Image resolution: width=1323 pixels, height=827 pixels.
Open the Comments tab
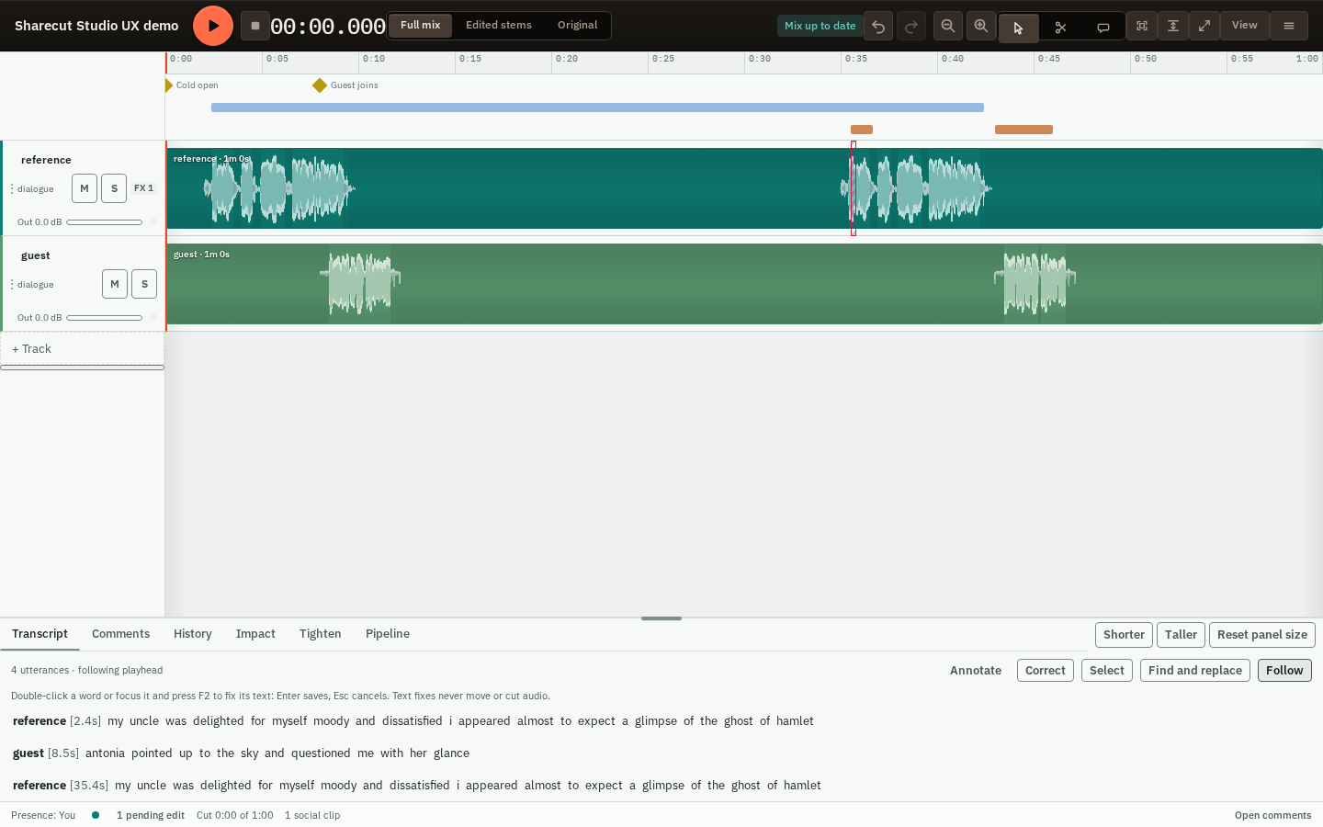click(120, 634)
